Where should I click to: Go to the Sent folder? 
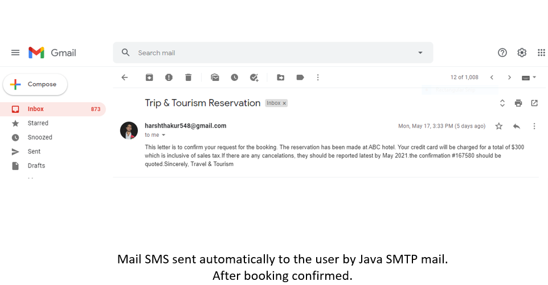tap(34, 152)
